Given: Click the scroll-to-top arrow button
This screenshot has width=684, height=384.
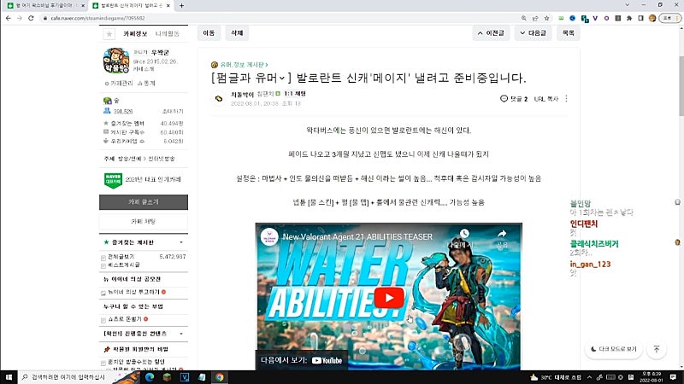Looking at the screenshot, I should coord(657,349).
